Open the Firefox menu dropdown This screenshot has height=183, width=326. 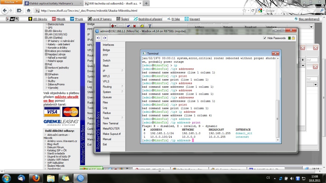[11, 2]
